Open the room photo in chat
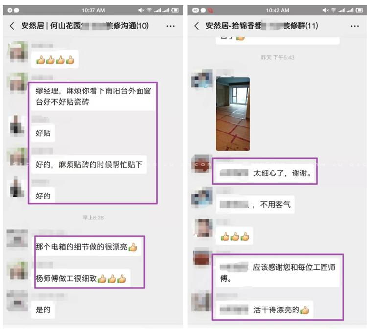 tap(232, 114)
